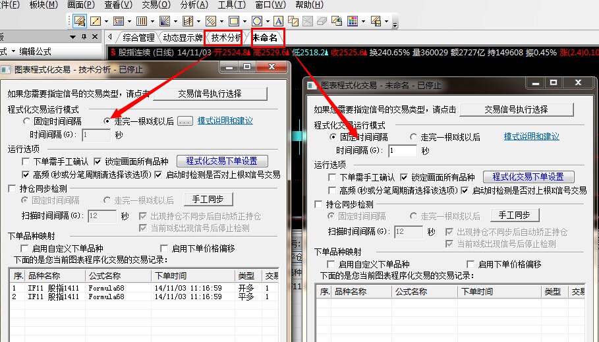
Task: Open dropdown arrow next to vertical lines tool
Action: [152, 21]
